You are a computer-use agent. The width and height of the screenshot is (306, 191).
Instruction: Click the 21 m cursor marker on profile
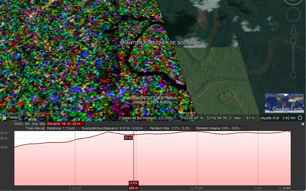tap(128, 138)
